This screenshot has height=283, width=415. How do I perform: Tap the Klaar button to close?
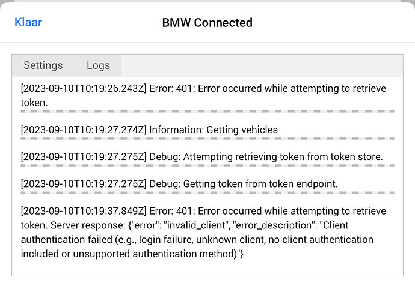[28, 23]
